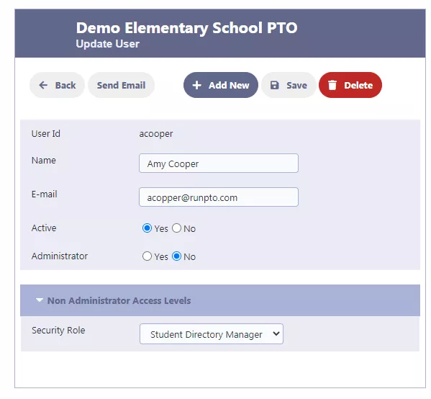Set Administrator to No
This screenshot has height=399, width=431.
pos(176,256)
